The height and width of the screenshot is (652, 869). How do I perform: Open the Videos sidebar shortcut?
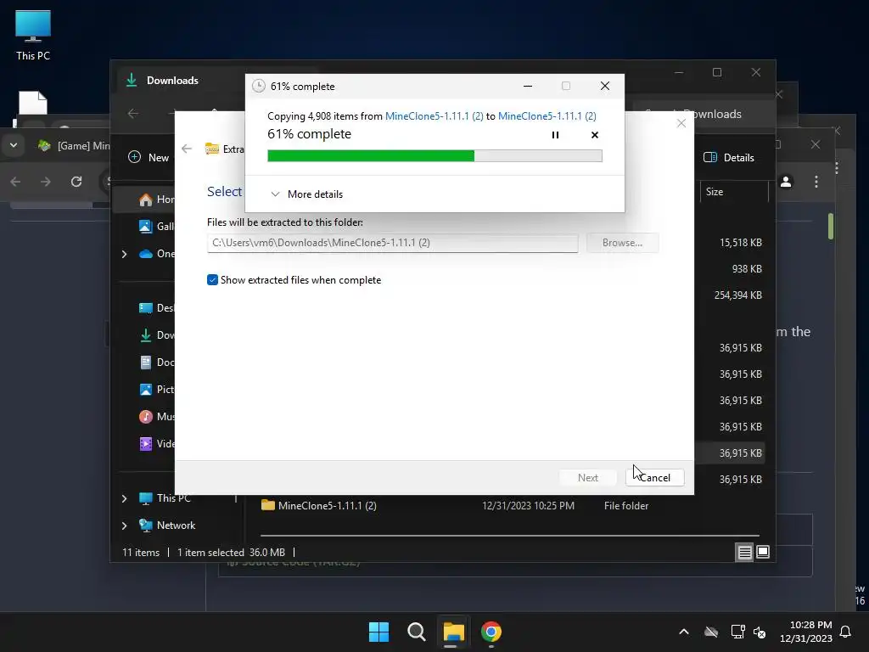[156, 443]
